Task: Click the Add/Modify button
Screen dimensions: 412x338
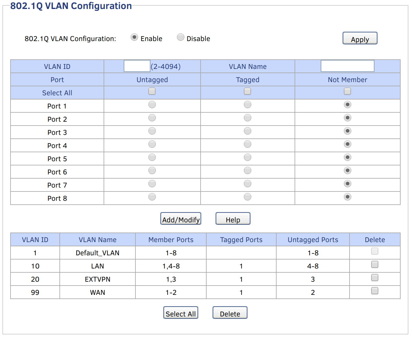Action: click(x=180, y=219)
